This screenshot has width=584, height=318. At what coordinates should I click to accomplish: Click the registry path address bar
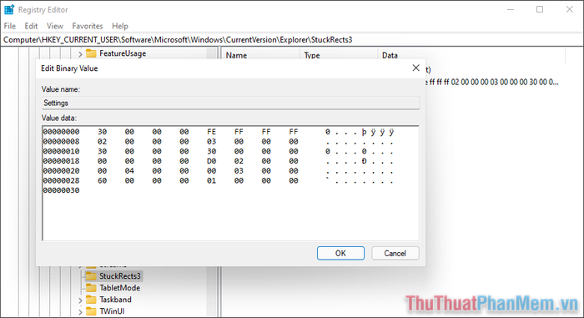[x=292, y=40]
